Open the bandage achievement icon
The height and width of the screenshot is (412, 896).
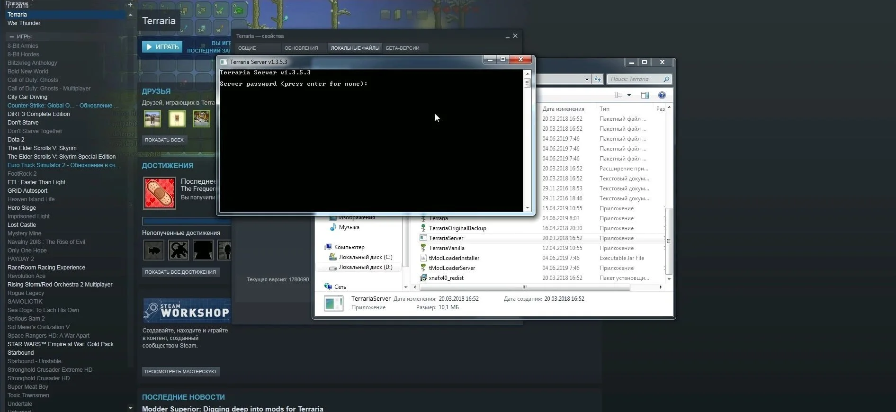coord(160,193)
